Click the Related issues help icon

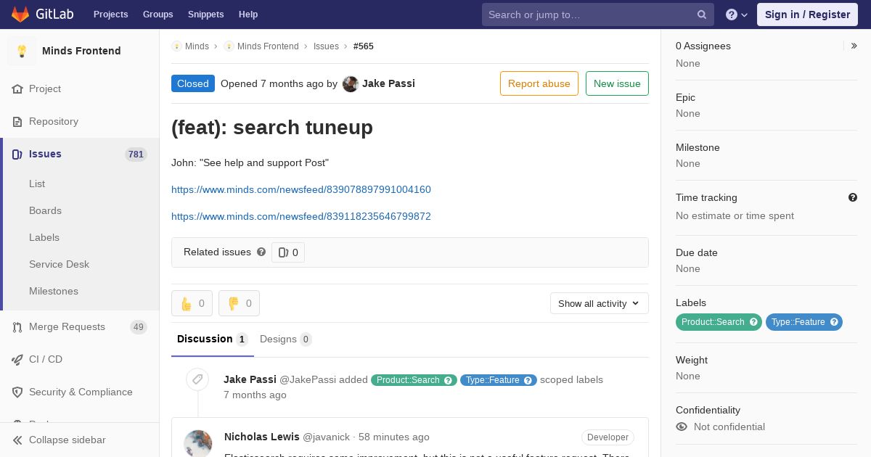click(x=261, y=252)
